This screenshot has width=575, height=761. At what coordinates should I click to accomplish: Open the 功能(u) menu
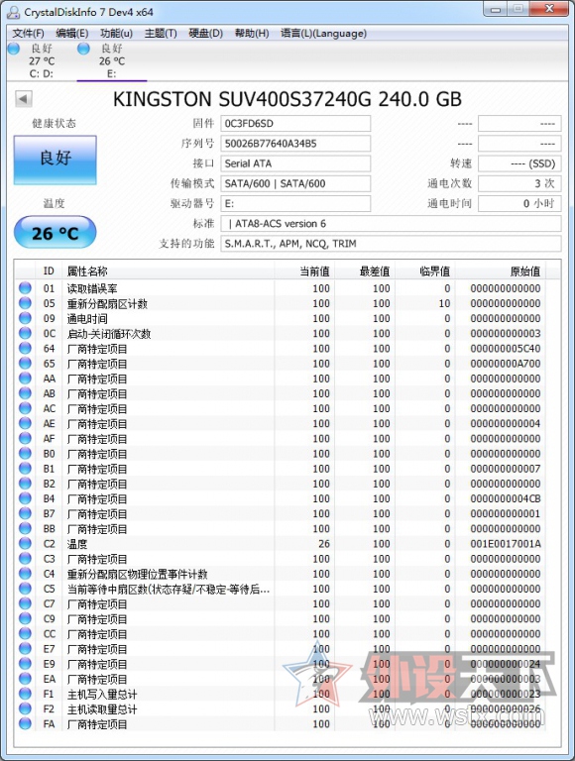pos(116,33)
